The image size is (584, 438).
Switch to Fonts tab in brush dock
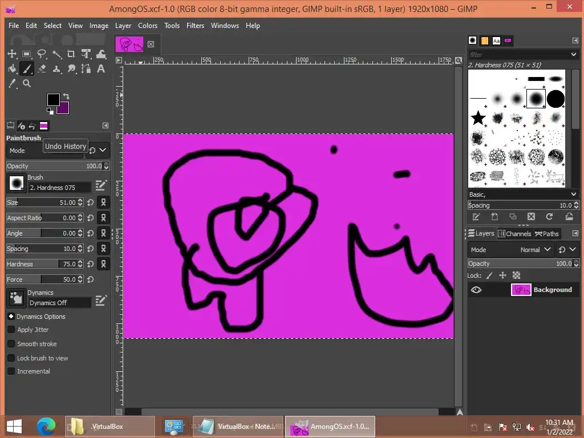click(x=496, y=40)
